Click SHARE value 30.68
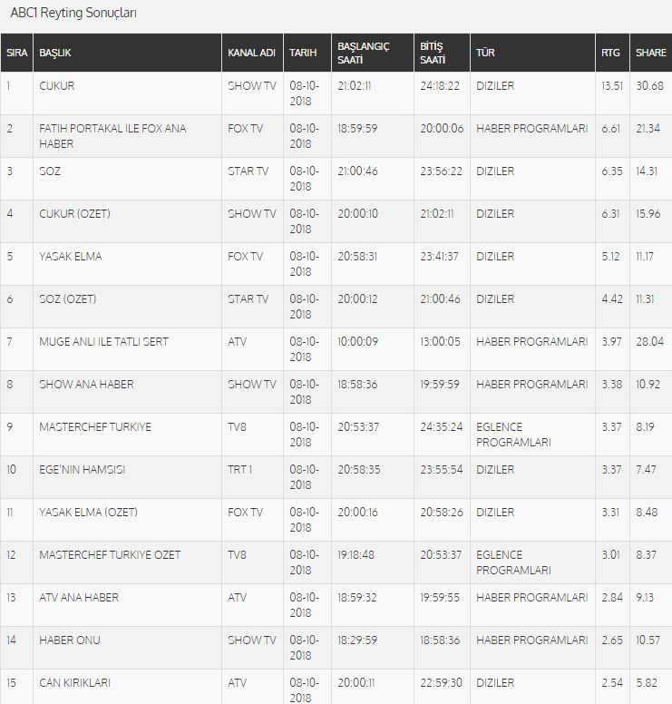 (x=649, y=86)
